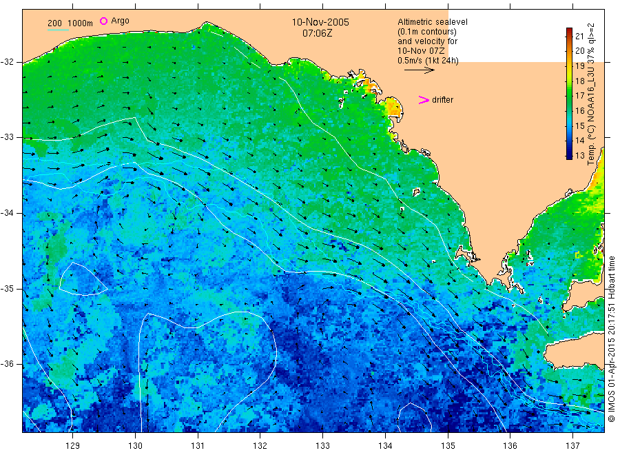Image resolution: width=620 pixels, height=455 pixels.
Task: Click the 14 value on temperature scale
Action: coord(579,141)
